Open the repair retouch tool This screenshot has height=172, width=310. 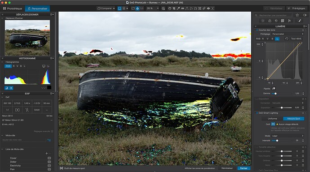[x=204, y=9]
